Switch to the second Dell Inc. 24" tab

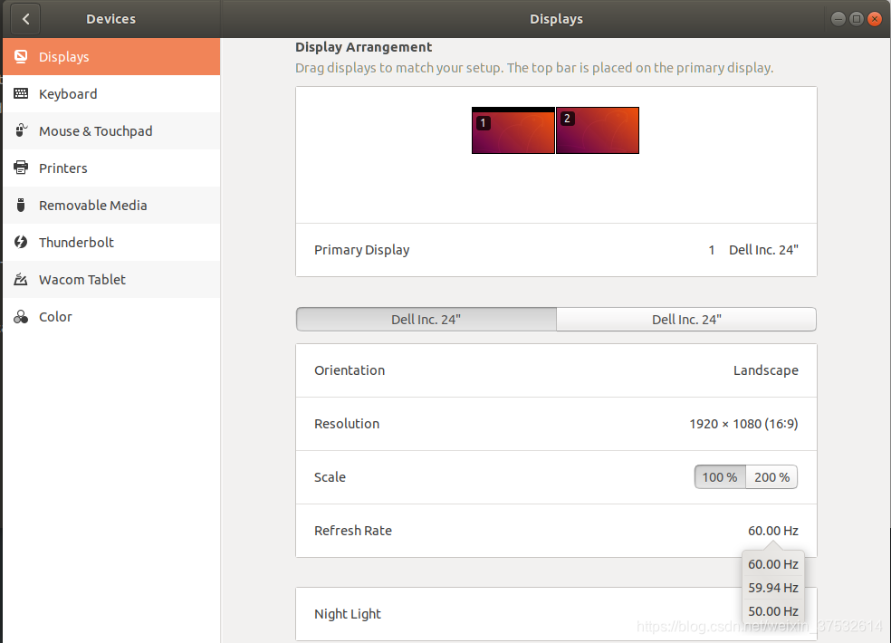(x=686, y=320)
